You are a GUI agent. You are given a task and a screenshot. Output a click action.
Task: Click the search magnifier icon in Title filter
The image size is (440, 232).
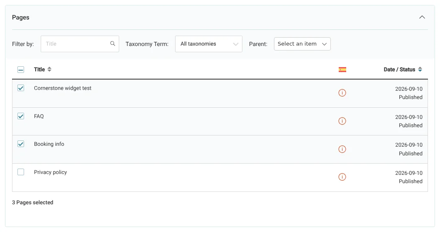coord(112,43)
